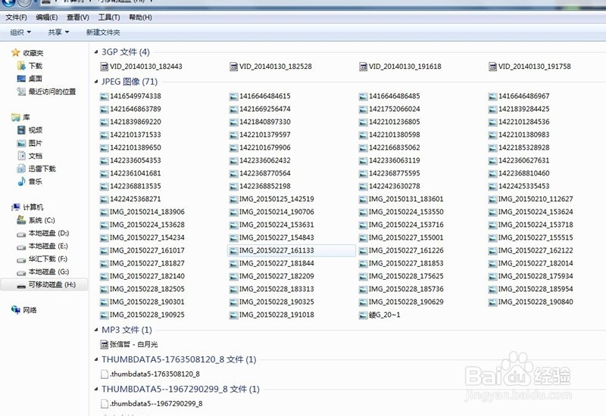This screenshot has width=606, height=416.
Task: Open the 音乐 library icon
Action: 21,182
